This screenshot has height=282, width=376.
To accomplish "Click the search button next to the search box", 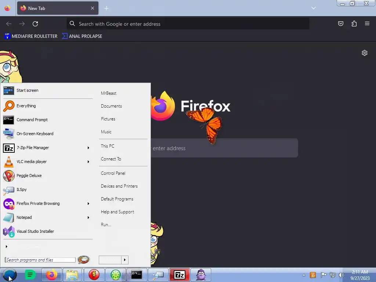I will [x=84, y=260].
